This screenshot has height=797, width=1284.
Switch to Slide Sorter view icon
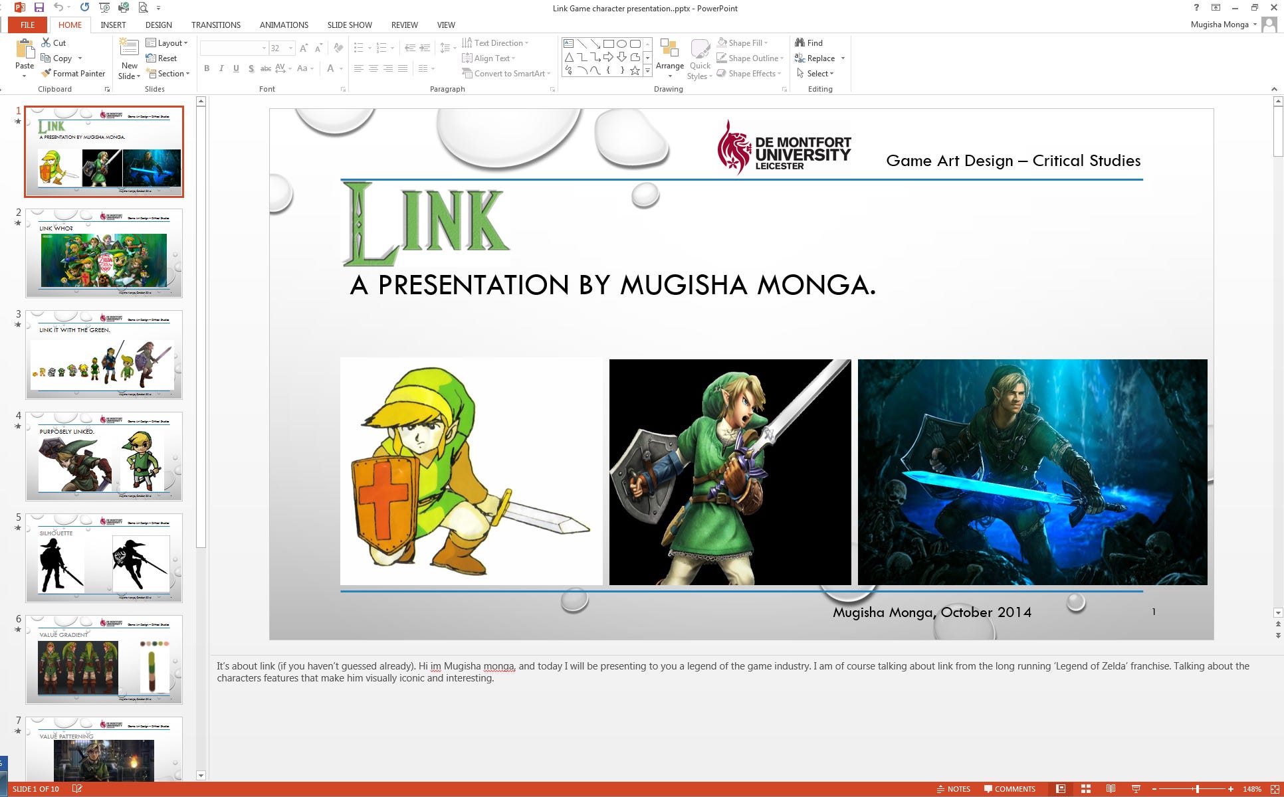1086,789
